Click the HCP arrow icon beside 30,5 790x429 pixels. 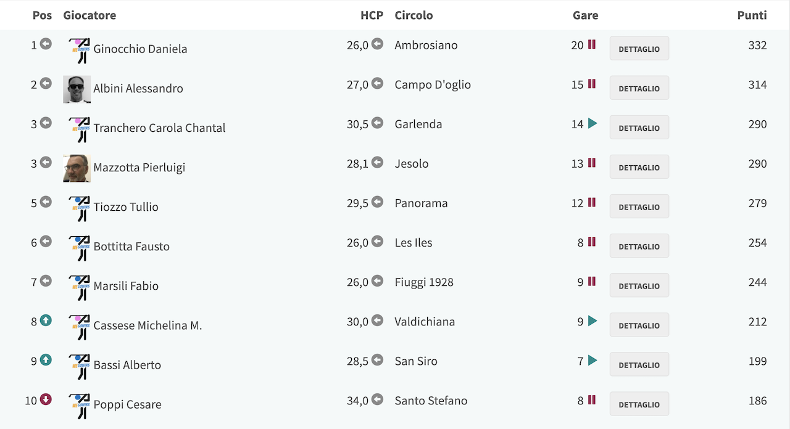coord(377,123)
